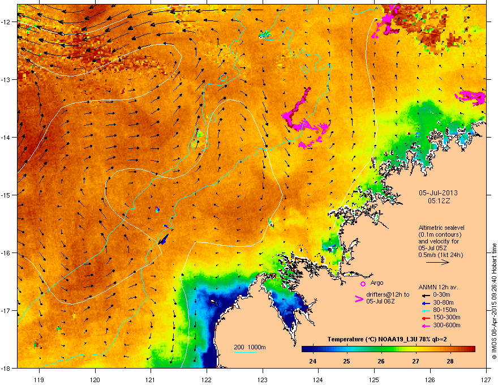Click the date text 05-Jul-2013
The height and width of the screenshot is (385, 498).
[x=438, y=193]
